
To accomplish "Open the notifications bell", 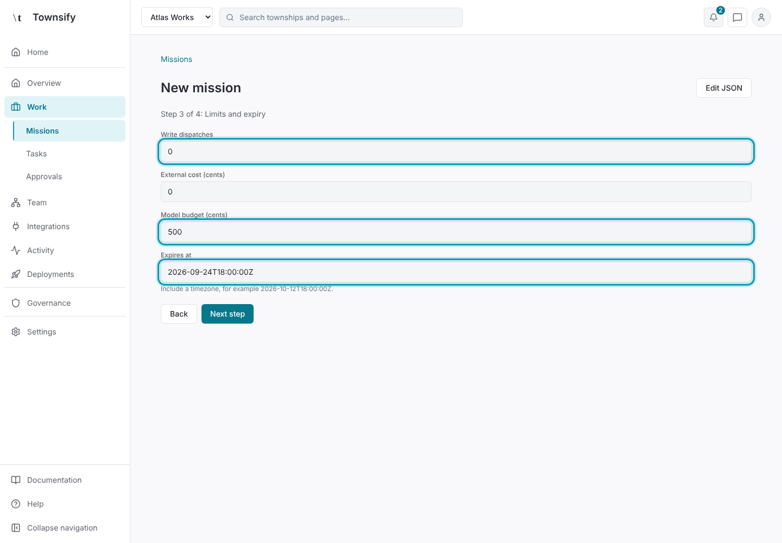I will click(x=714, y=17).
